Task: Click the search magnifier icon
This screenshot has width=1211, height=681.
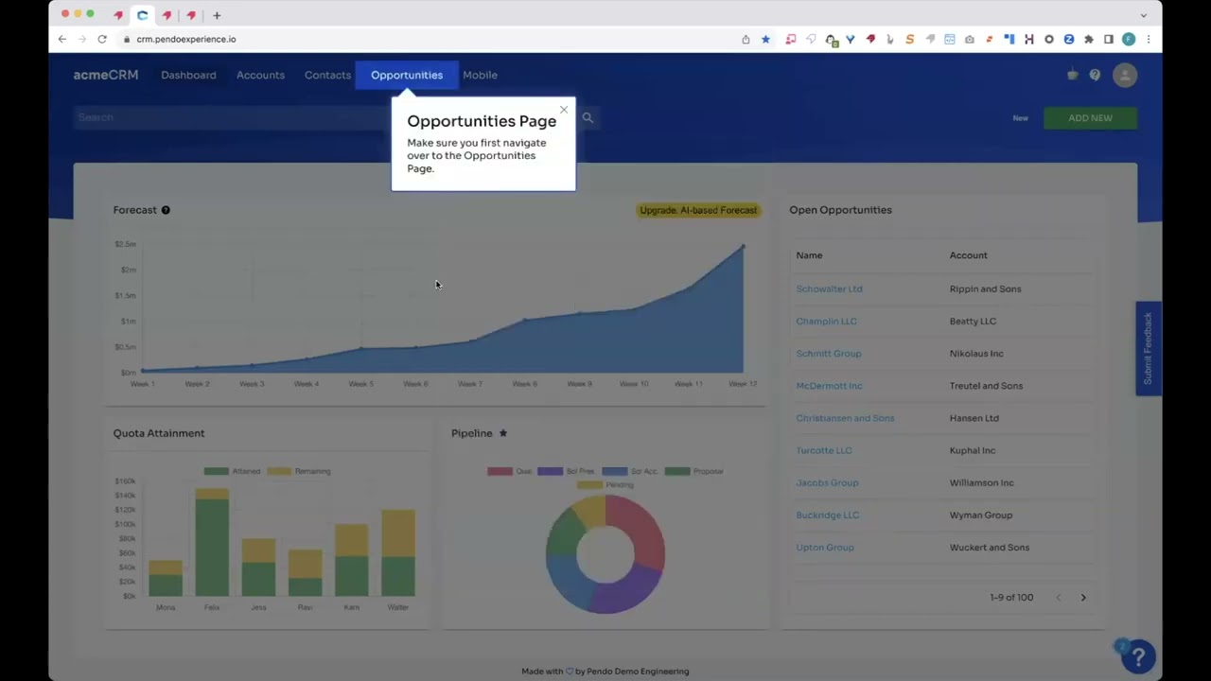Action: [x=588, y=118]
